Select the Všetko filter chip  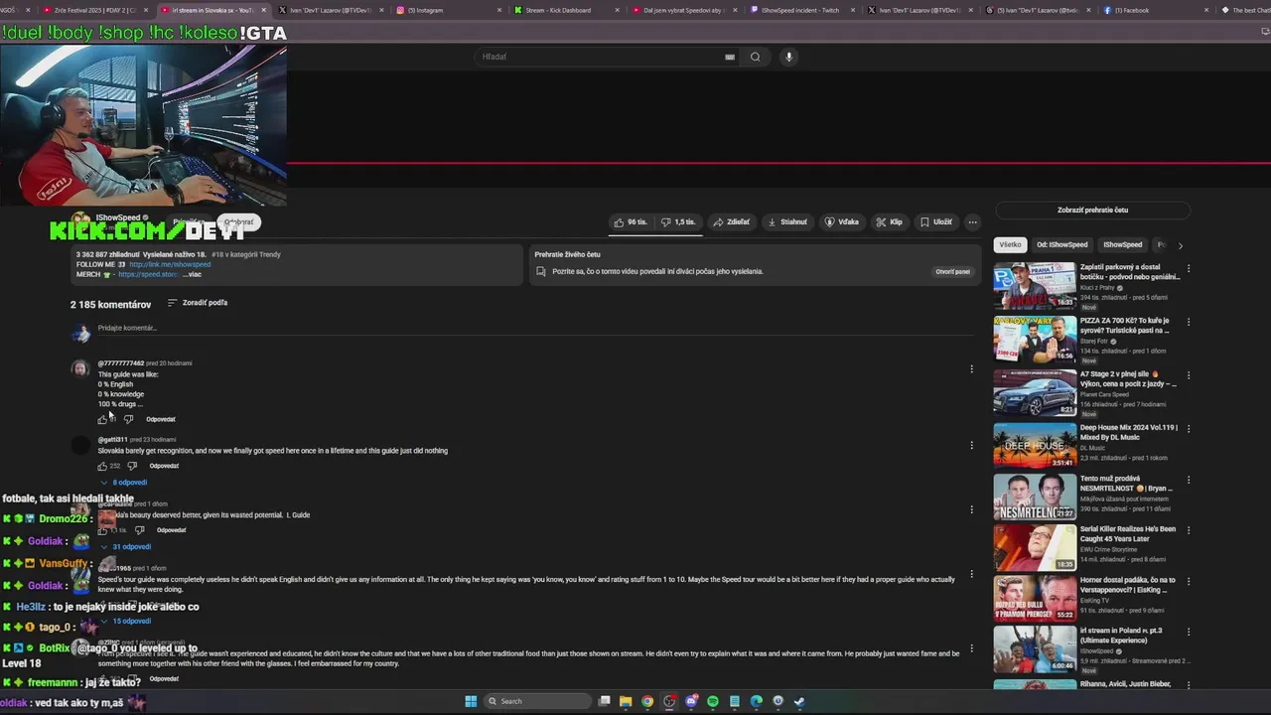click(x=1010, y=244)
